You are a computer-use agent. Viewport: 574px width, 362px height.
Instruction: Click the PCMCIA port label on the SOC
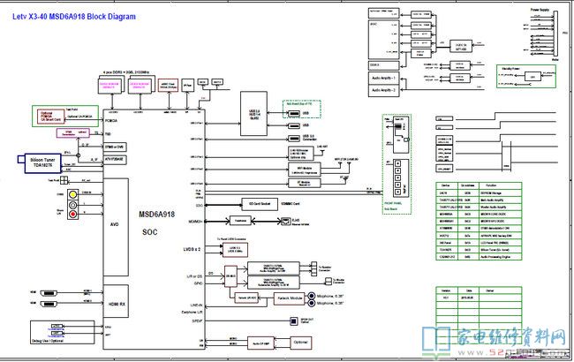click(111, 121)
